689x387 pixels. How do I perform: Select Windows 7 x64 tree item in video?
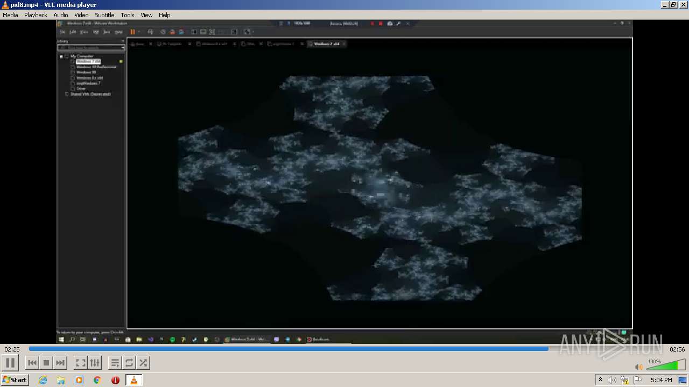88,61
